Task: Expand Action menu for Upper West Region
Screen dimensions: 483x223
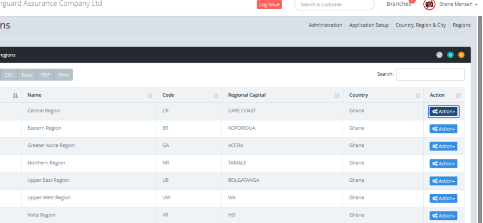Action: (x=444, y=199)
